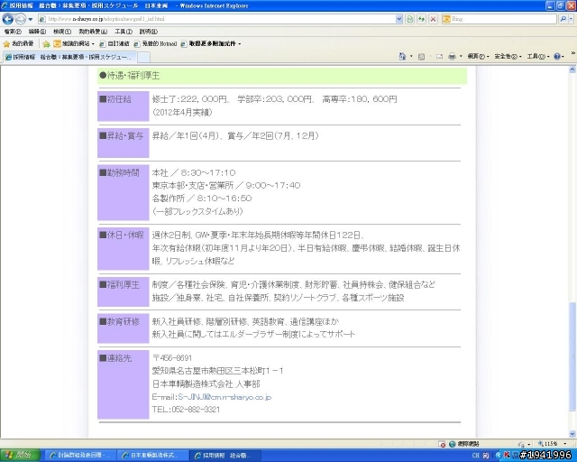Screen dimensions: 577x462
Task: Expand the Home button dropdown arrow
Action: 411,56
